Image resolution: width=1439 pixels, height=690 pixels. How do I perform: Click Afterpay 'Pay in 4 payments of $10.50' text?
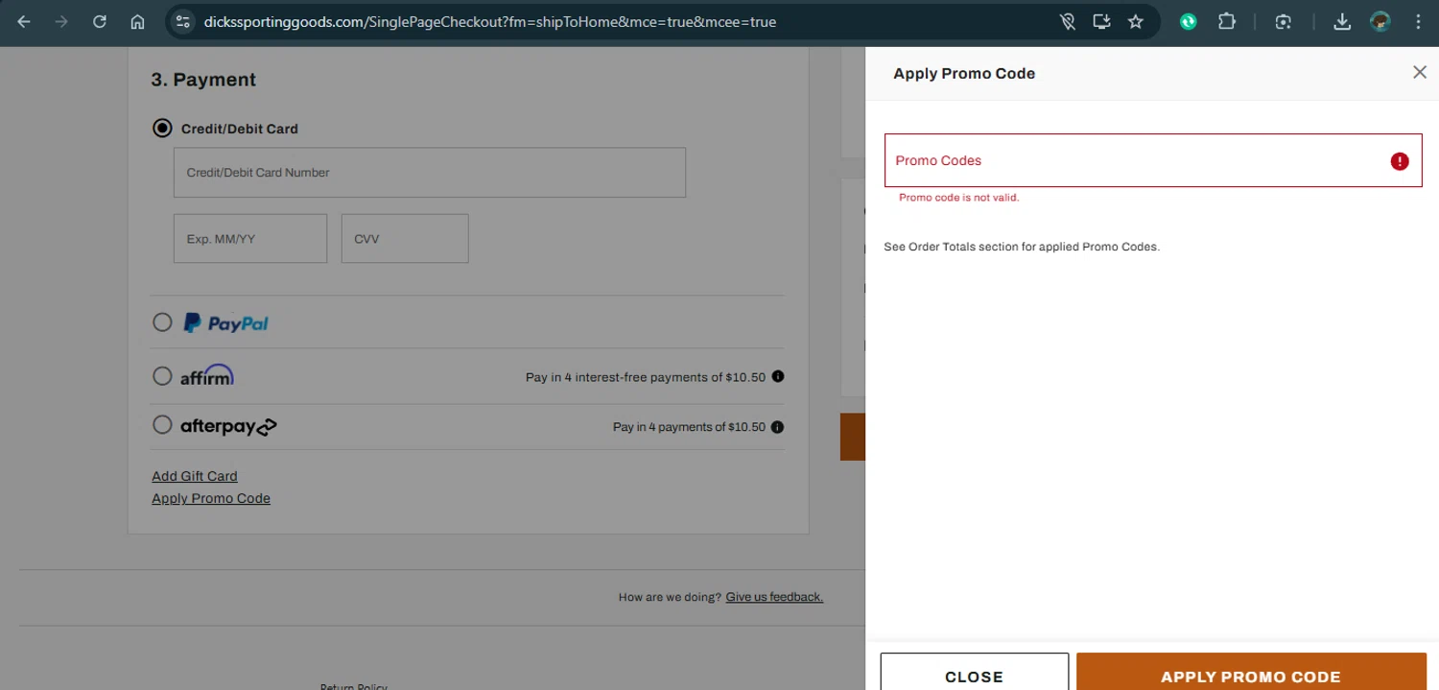(689, 427)
